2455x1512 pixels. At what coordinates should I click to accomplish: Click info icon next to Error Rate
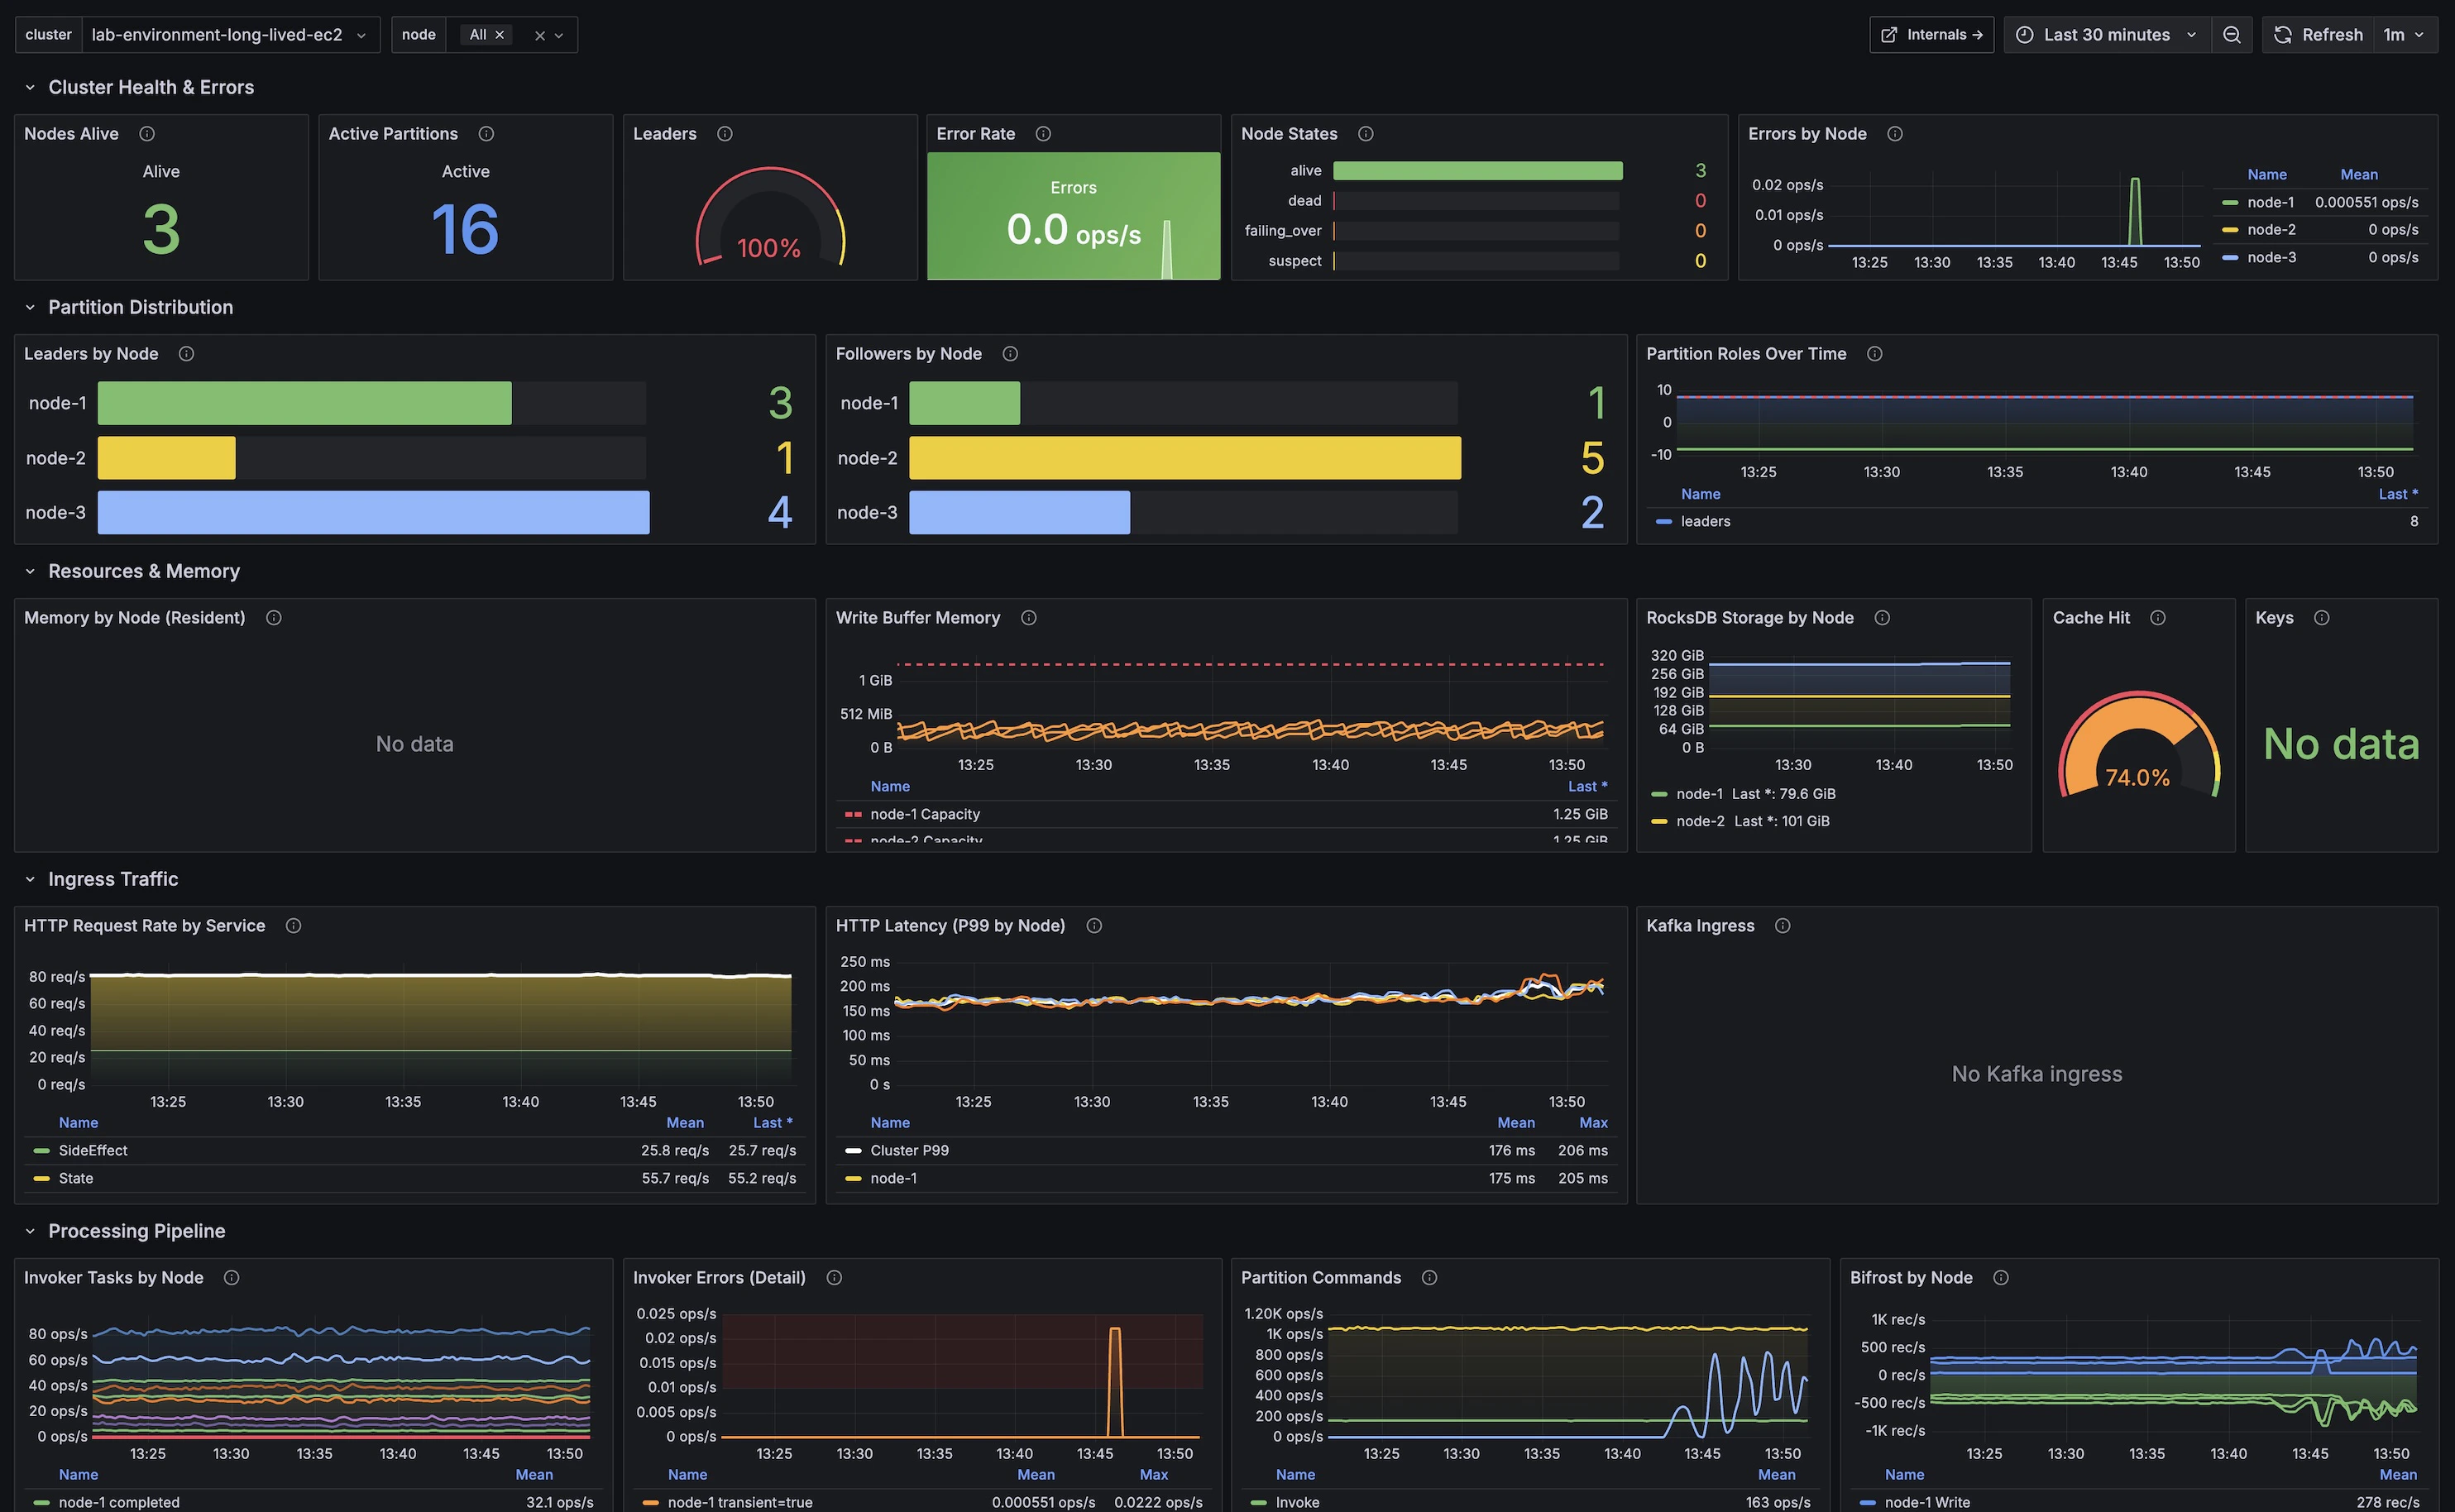(x=1043, y=134)
